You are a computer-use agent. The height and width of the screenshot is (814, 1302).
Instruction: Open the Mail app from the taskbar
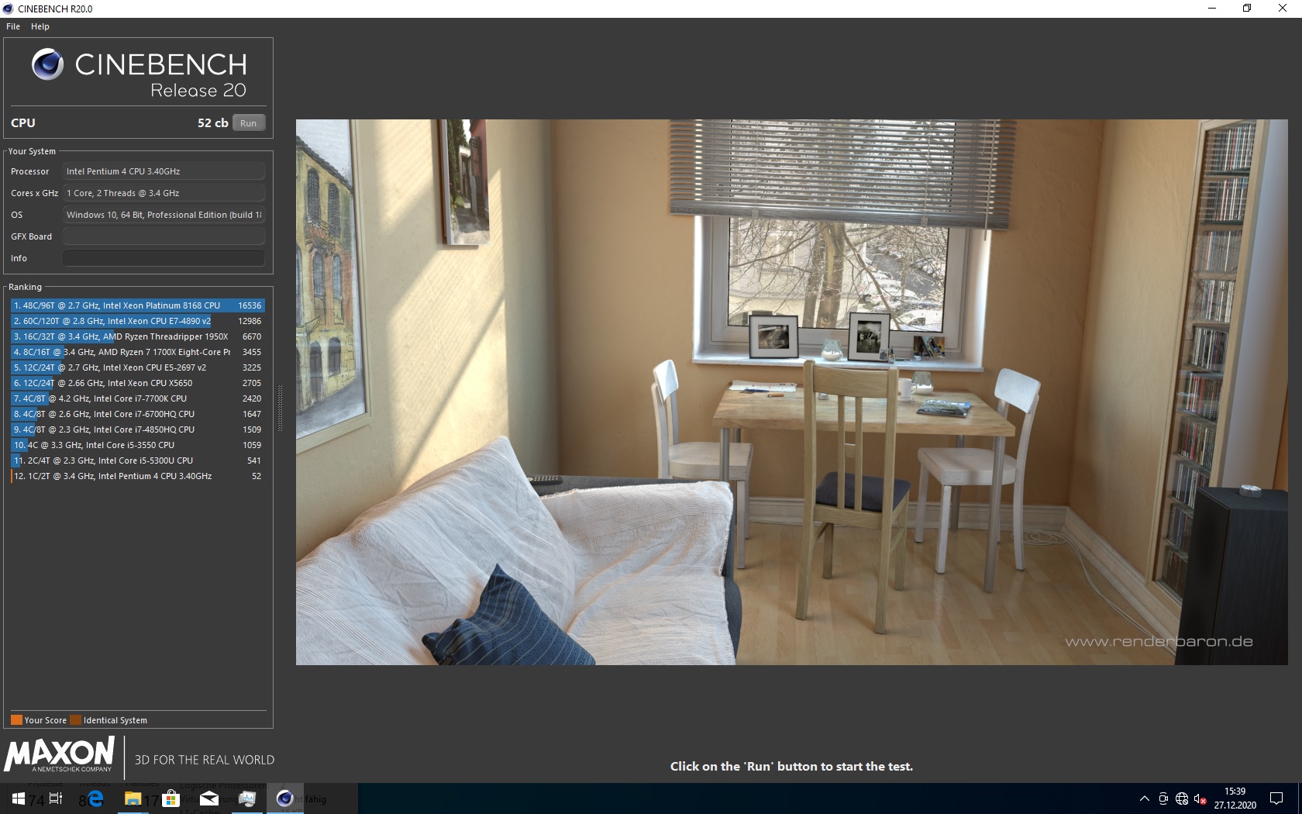209,798
